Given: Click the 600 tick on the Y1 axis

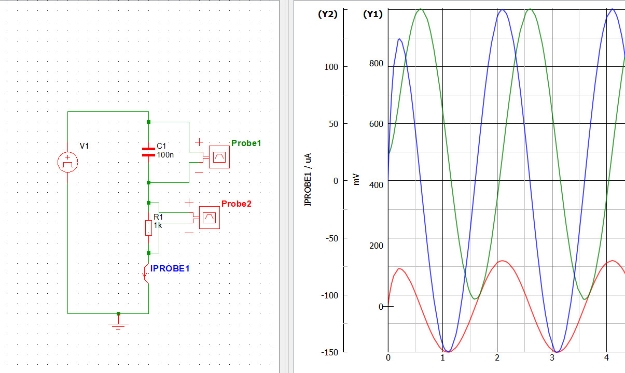Looking at the screenshot, I should click(x=376, y=124).
